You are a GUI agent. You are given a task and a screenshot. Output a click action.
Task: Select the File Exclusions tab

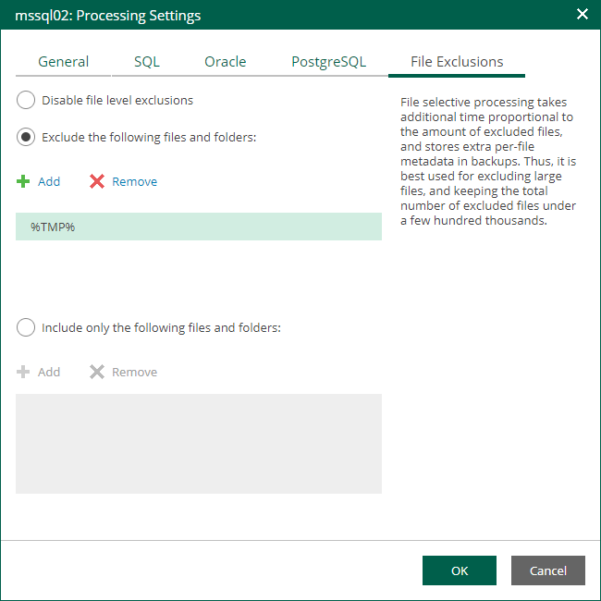point(457,62)
